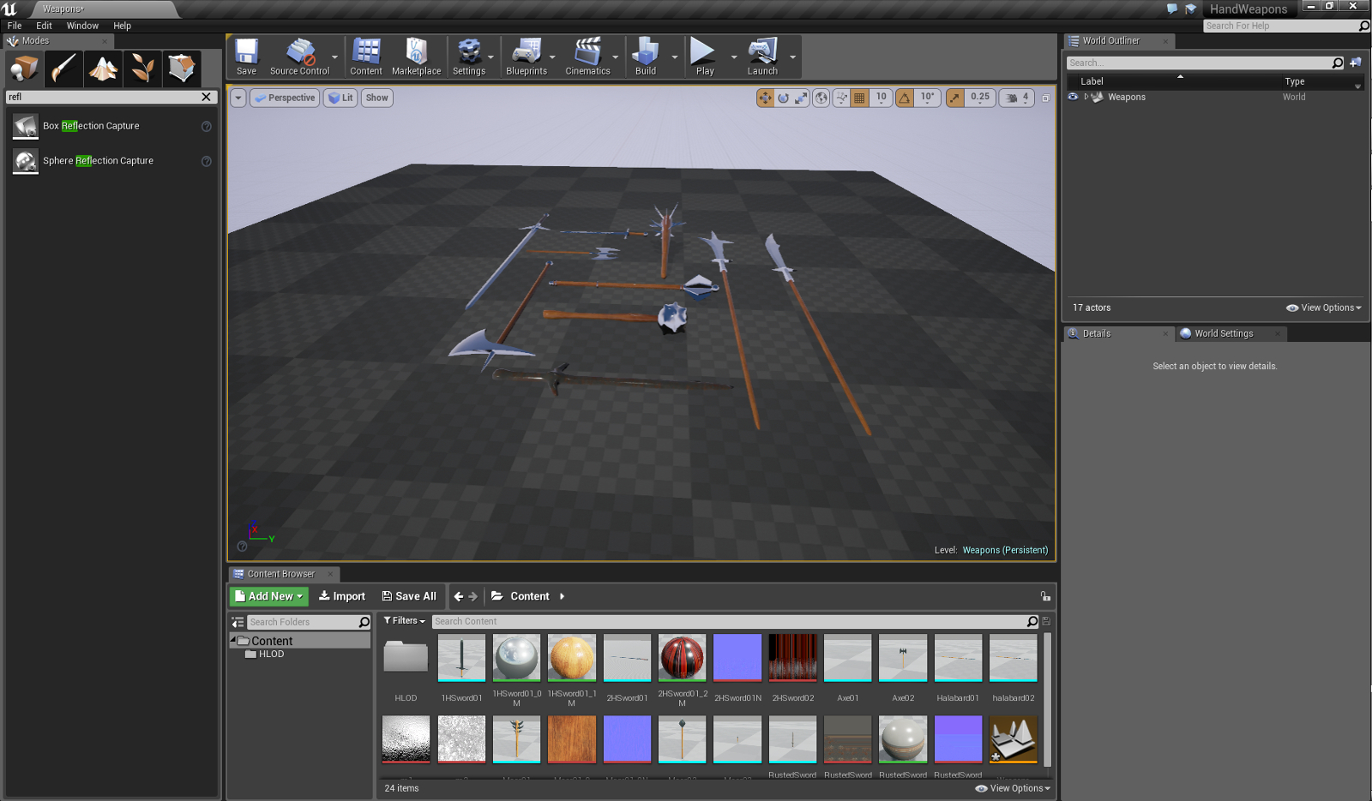Click the Build toolbar icon
The height and width of the screenshot is (801, 1372).
click(646, 57)
